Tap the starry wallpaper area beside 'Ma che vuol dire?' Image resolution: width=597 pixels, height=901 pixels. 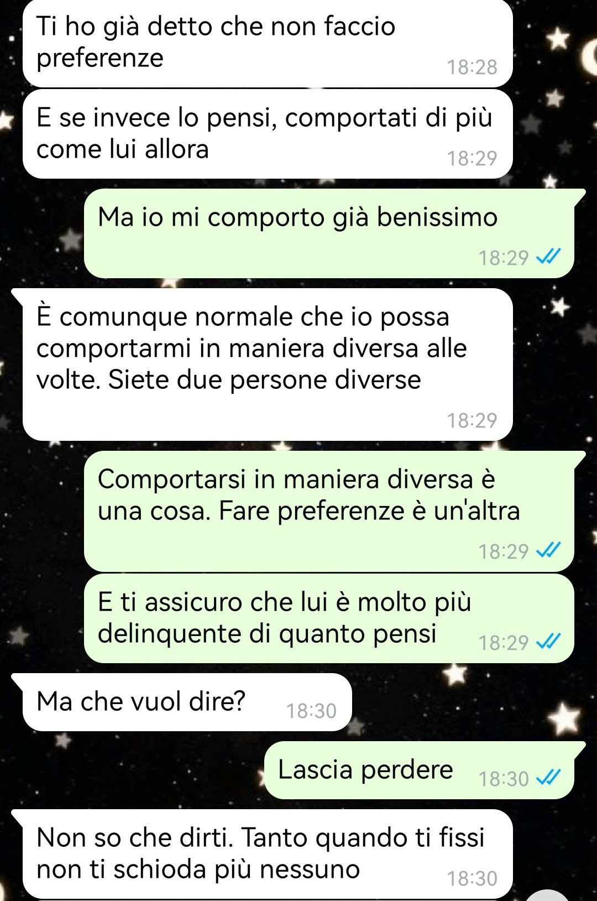470,702
